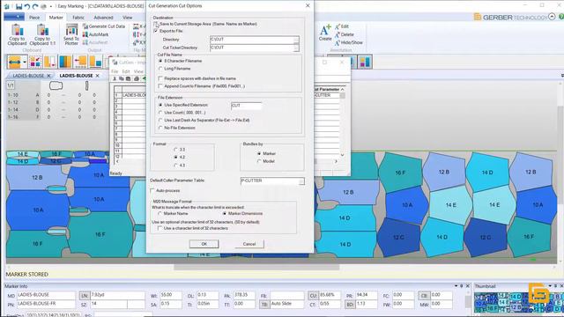The width and height of the screenshot is (564, 317).
Task: Open the Cut Ticket Directory browse dropdown
Action: click(x=296, y=48)
